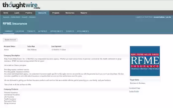Screen dimensions: 173x108
Task: Click the Account Status label
Action: pos(9,46)
